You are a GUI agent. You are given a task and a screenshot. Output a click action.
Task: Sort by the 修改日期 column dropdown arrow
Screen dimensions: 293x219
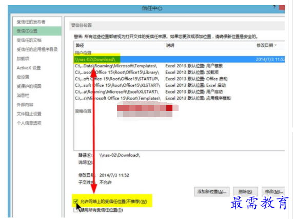(276, 45)
